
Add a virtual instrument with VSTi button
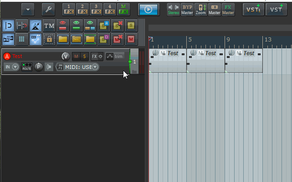[253, 9]
